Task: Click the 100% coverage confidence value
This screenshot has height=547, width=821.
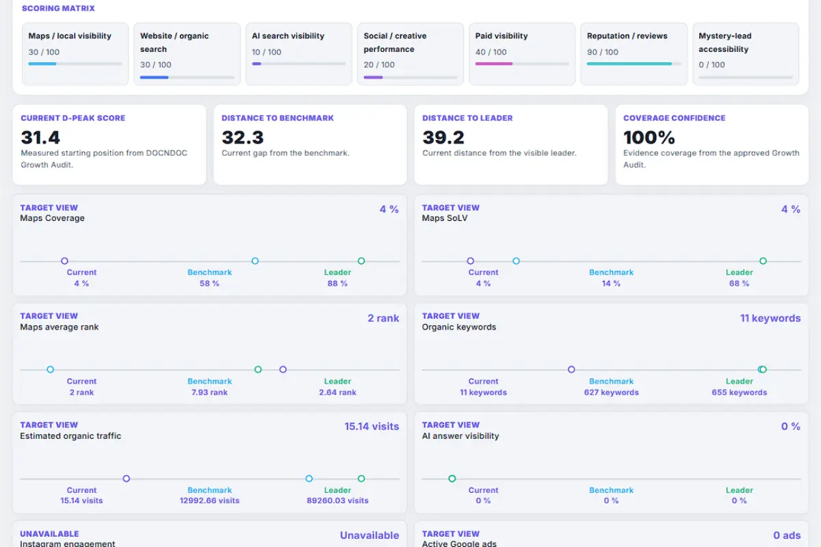Action: click(x=649, y=137)
